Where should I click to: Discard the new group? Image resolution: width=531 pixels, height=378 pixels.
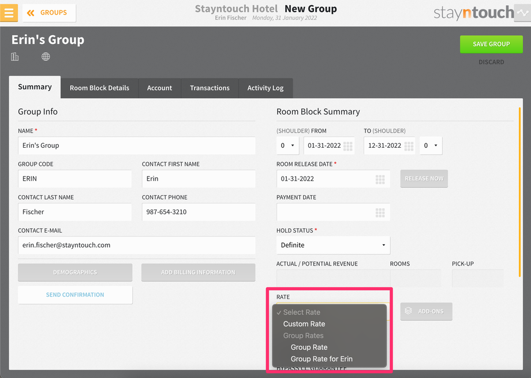point(491,62)
